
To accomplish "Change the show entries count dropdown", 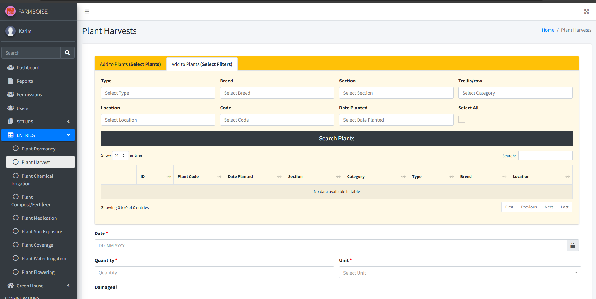I will (x=120, y=155).
